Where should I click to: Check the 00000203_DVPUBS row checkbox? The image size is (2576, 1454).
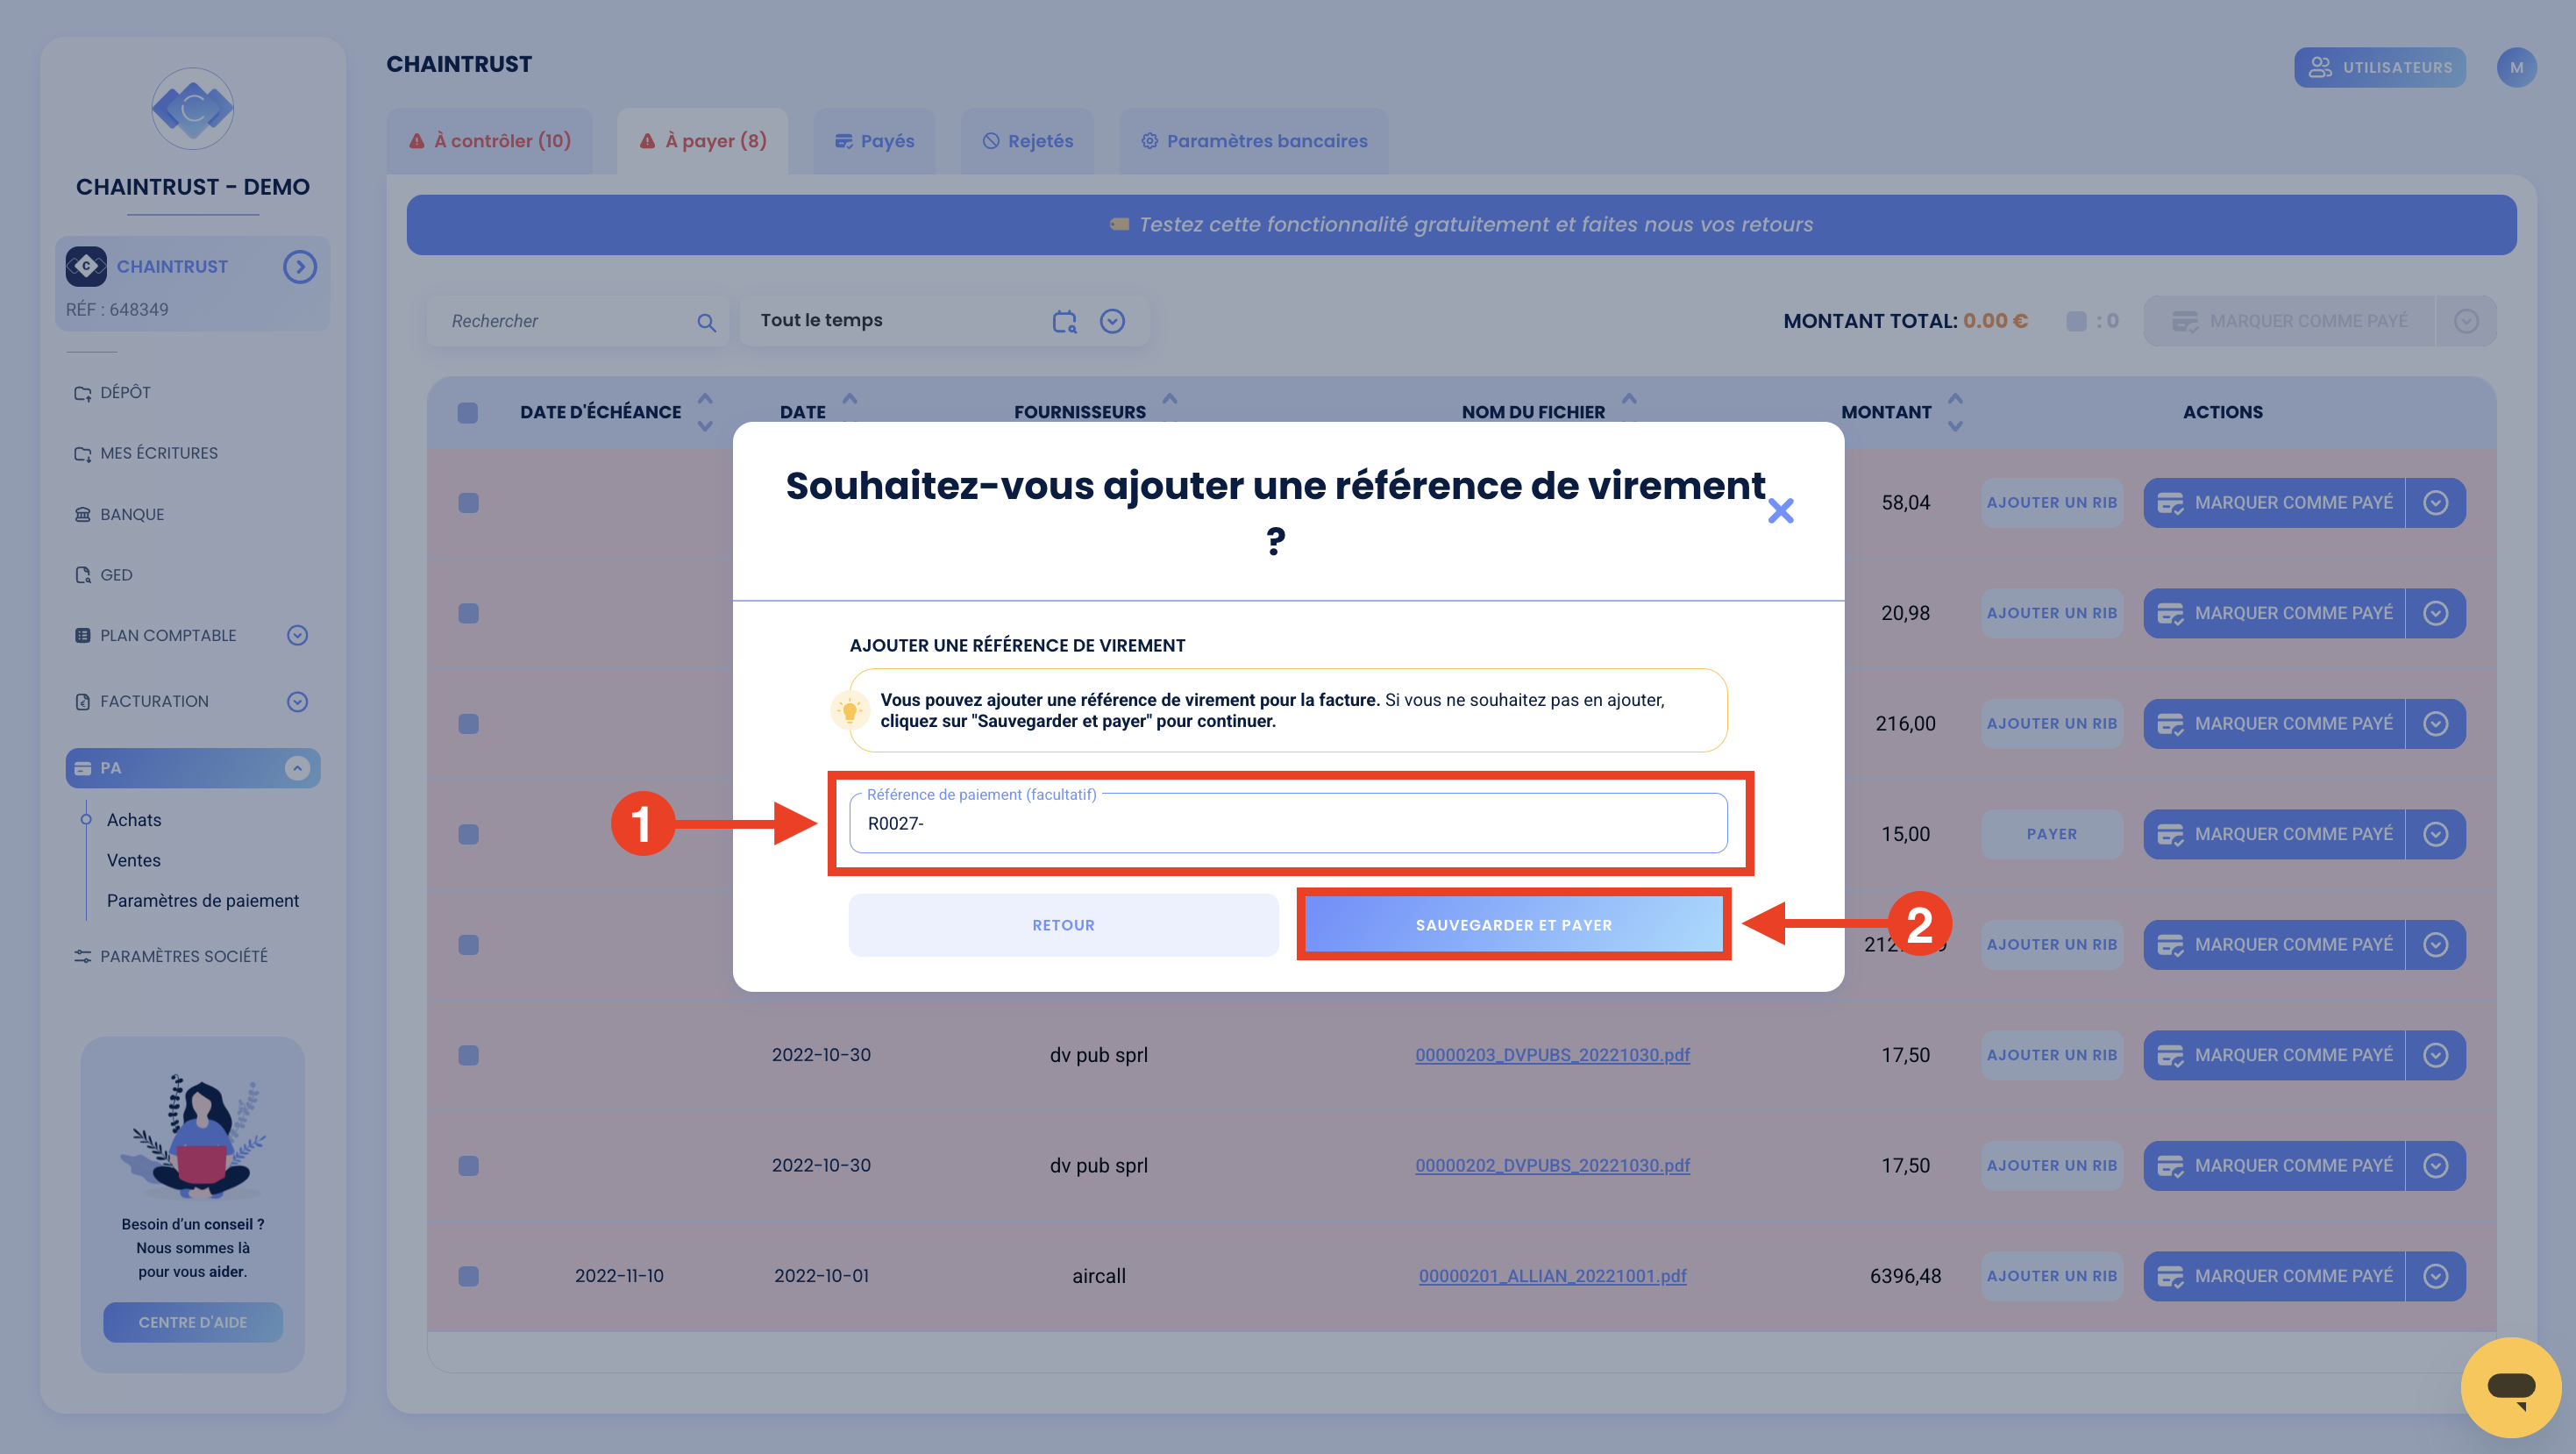point(468,1055)
